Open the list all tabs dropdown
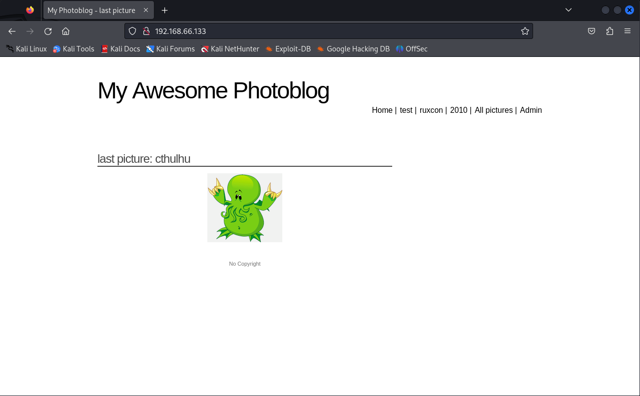Viewport: 640px width, 396px height. coord(568,10)
